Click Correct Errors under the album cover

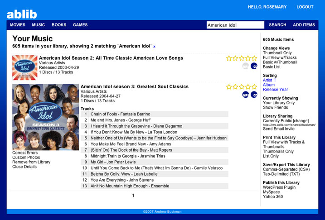point(25,153)
